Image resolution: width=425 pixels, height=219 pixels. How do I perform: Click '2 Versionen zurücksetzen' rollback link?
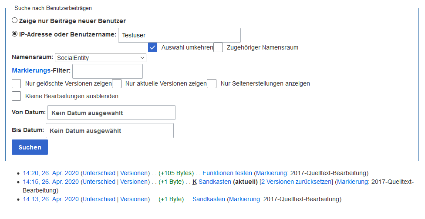(x=295, y=182)
